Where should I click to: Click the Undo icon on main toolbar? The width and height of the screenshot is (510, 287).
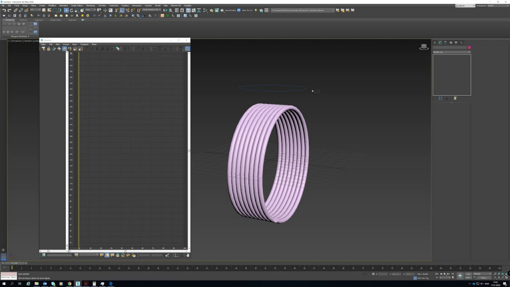4,11
